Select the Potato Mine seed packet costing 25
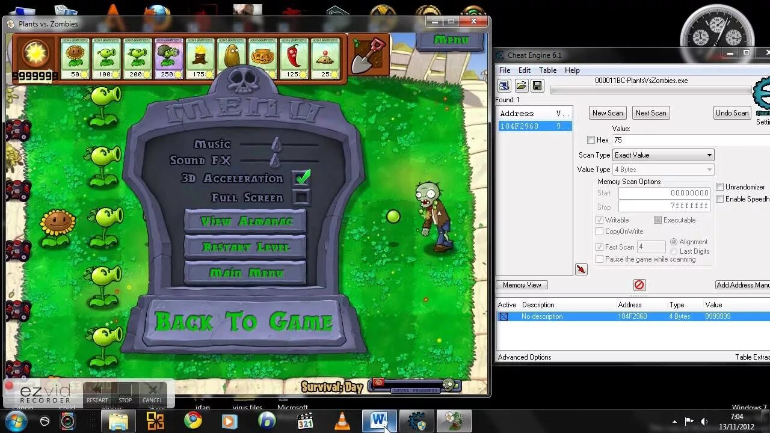 click(x=325, y=58)
